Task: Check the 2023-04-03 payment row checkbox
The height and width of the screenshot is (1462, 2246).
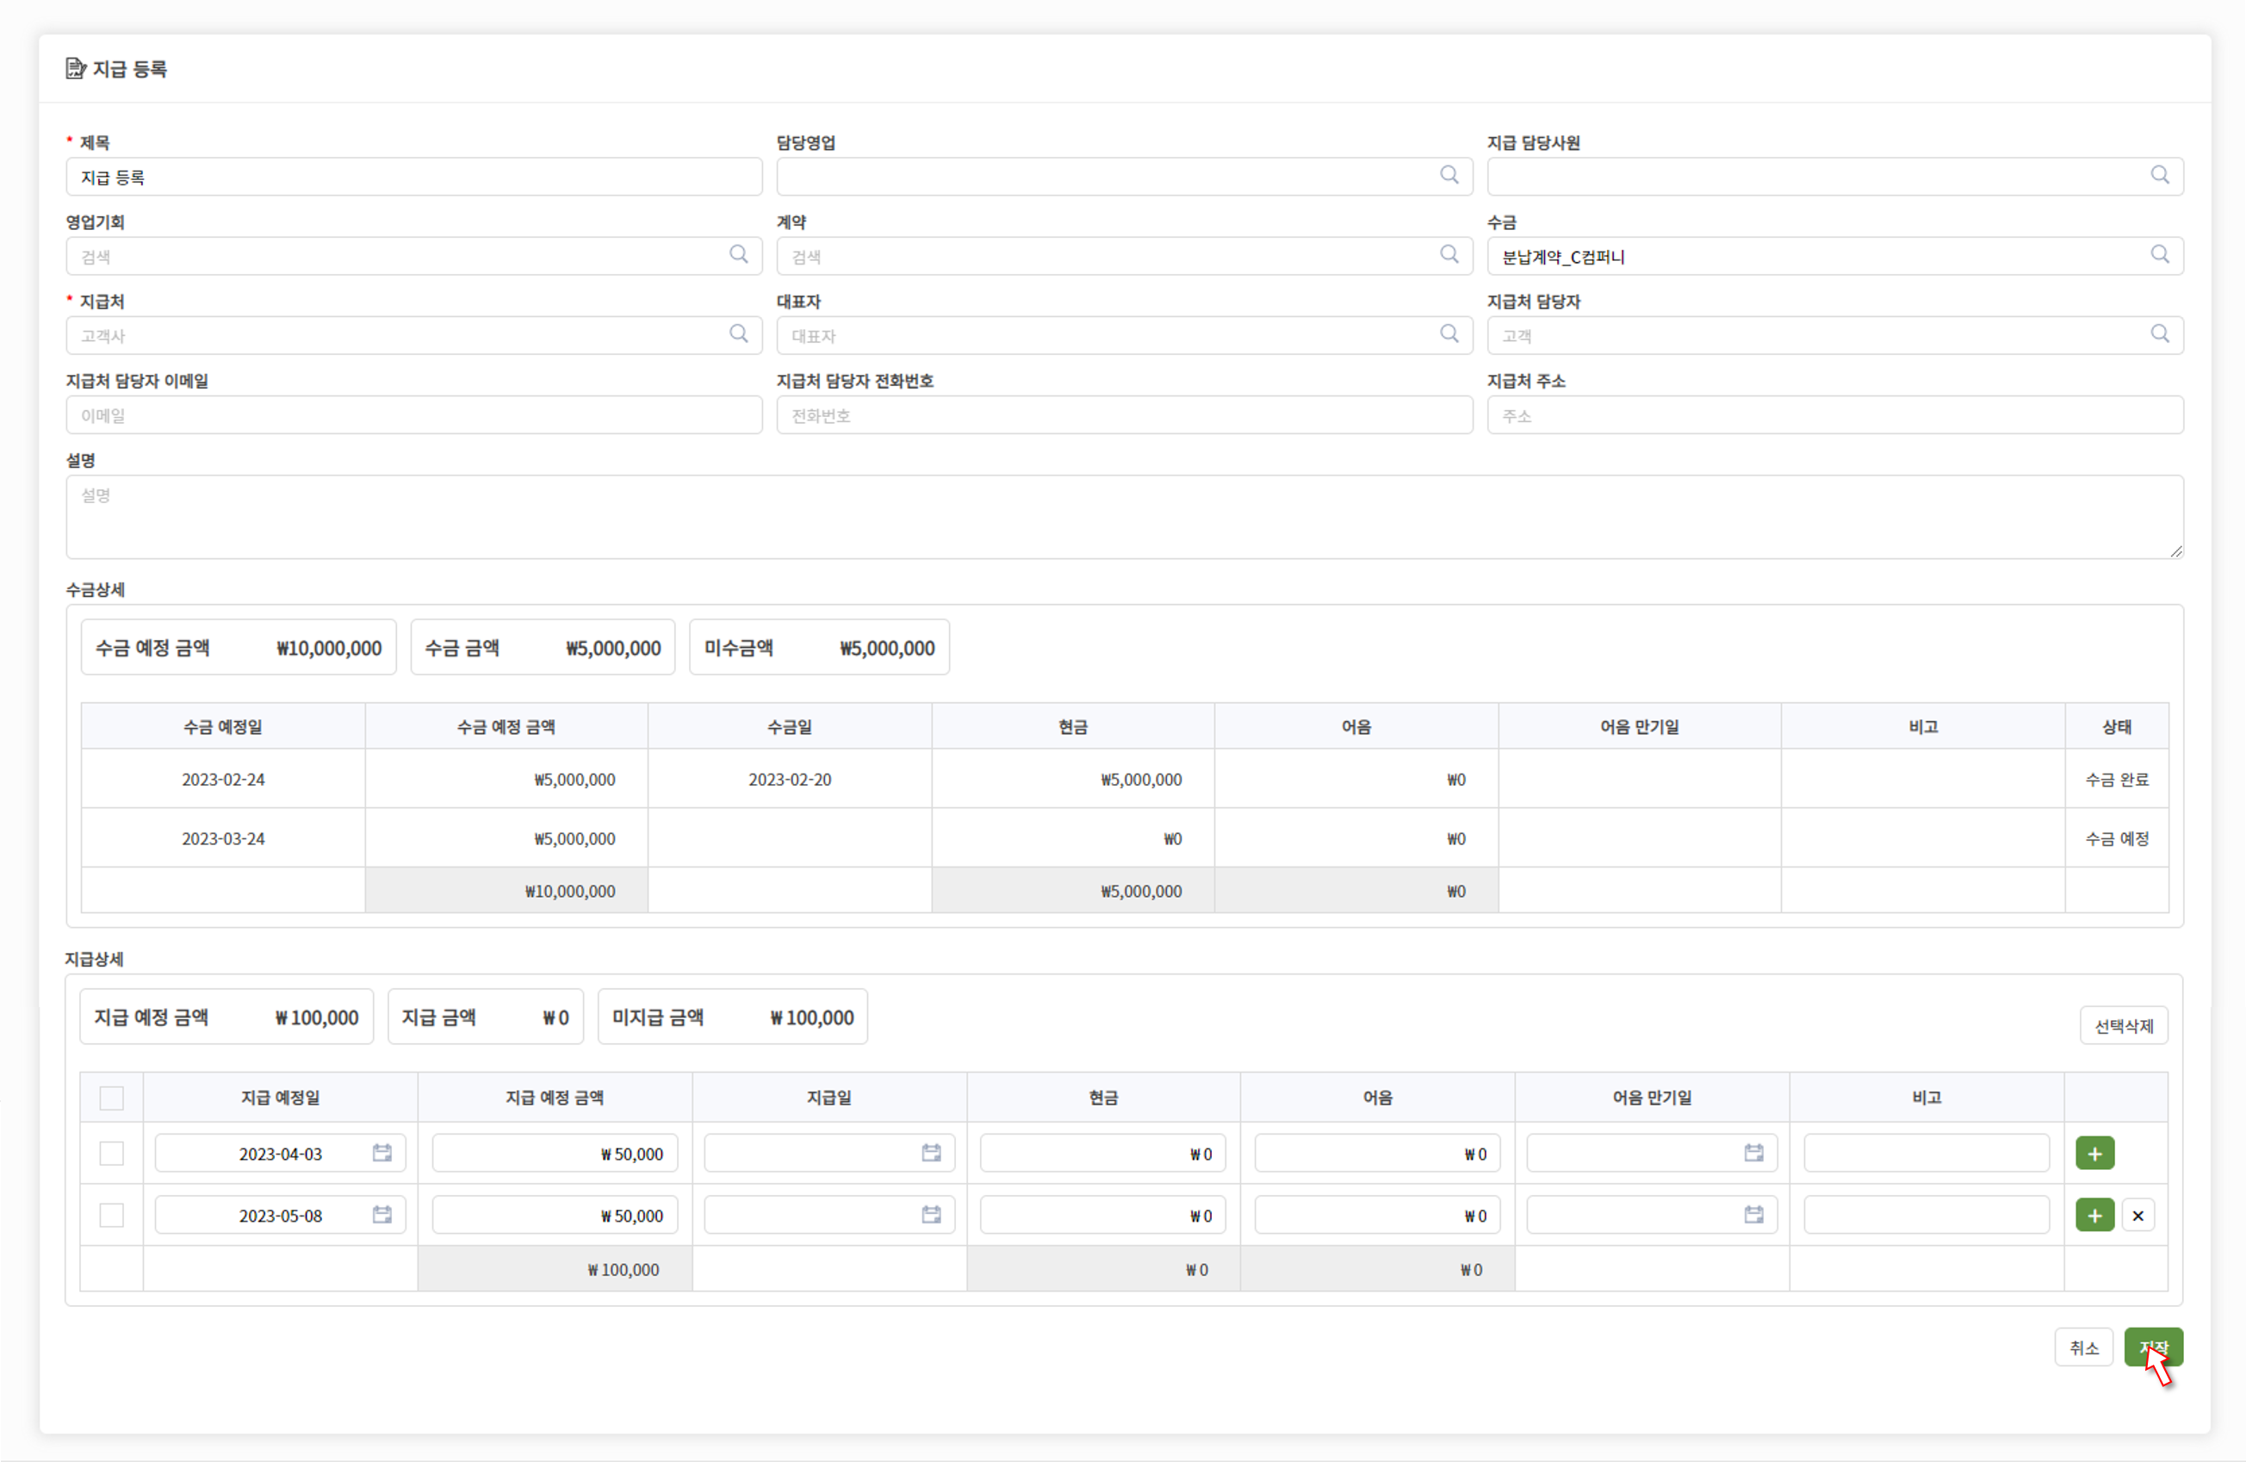Action: click(111, 1154)
